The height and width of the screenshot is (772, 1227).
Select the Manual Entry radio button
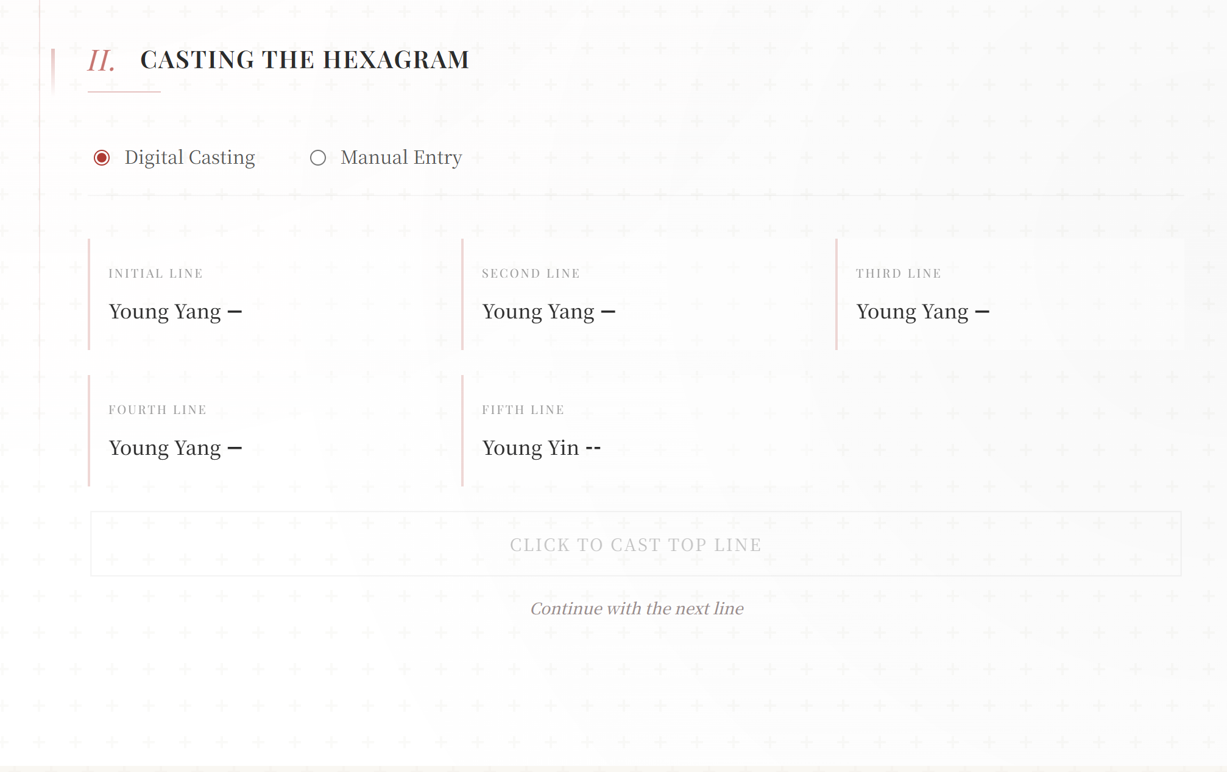point(320,158)
